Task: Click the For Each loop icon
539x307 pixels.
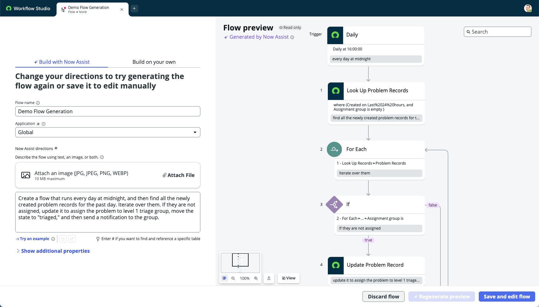Action: click(334, 149)
